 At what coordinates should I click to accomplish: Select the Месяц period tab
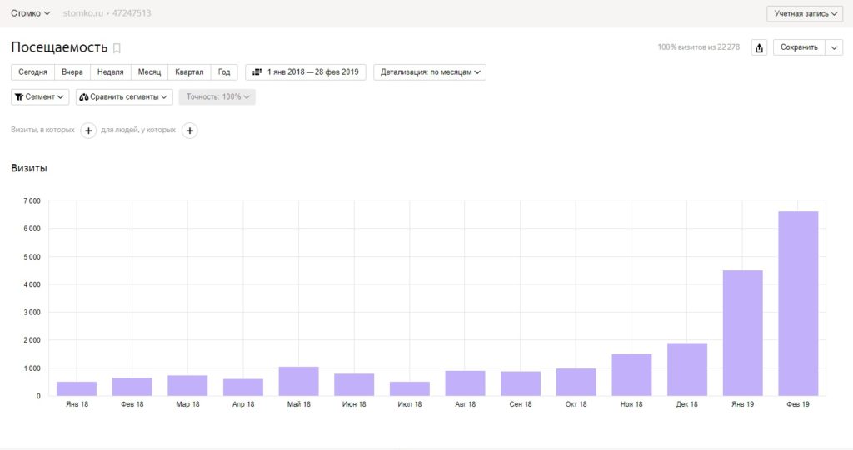pyautogui.click(x=150, y=72)
